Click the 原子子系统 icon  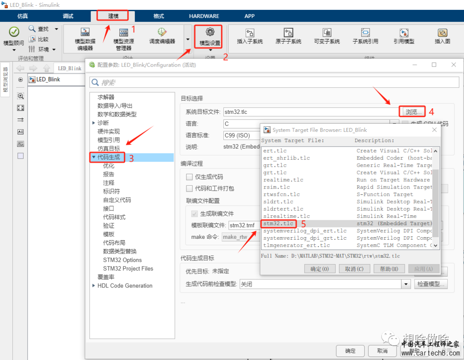[x=288, y=33]
